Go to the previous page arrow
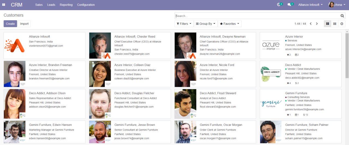 311,24
